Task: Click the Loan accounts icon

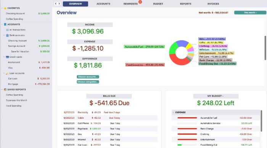Action: [x=7, y=73]
